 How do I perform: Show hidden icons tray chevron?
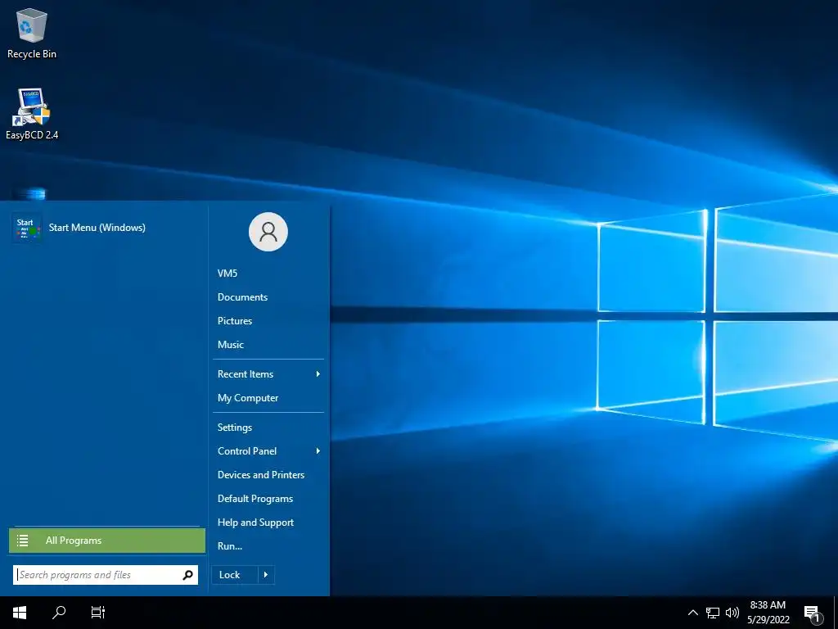point(692,613)
